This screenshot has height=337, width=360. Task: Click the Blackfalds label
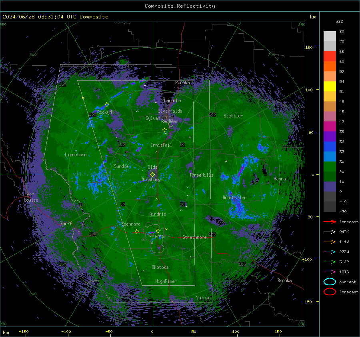click(170, 111)
